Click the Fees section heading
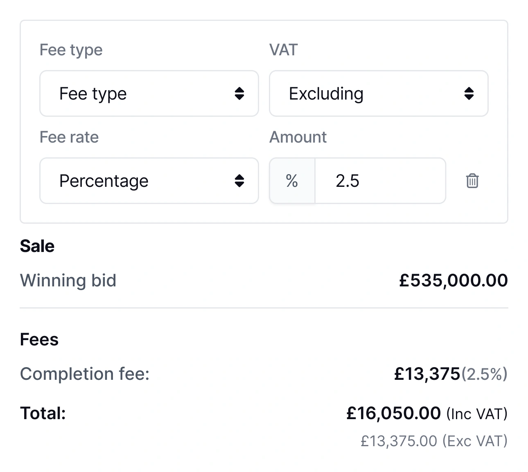528x472 pixels. (39, 339)
